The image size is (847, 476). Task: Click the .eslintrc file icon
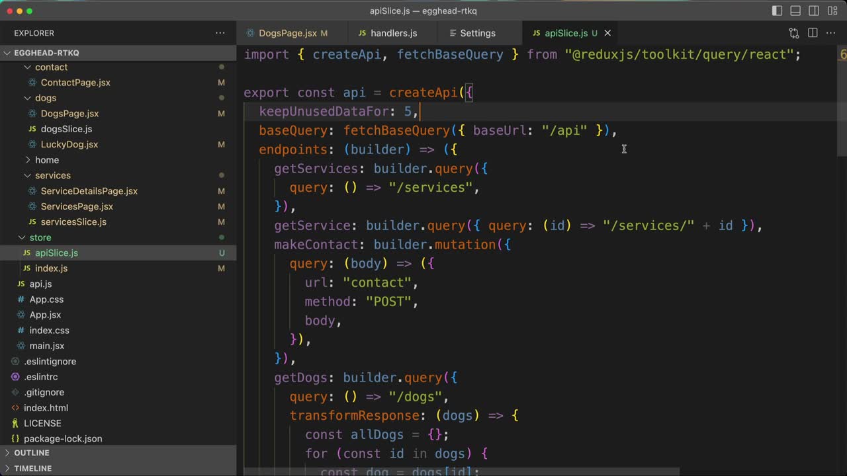pos(15,377)
